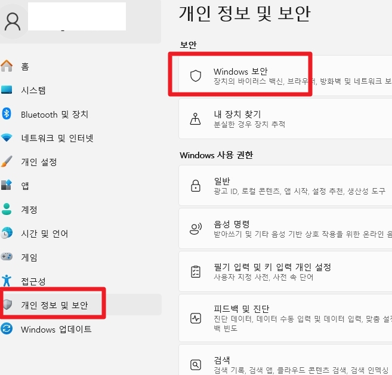Click the user profile avatar

(x=11, y=21)
